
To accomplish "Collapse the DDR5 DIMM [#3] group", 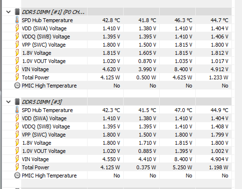I will (x=8, y=102).
